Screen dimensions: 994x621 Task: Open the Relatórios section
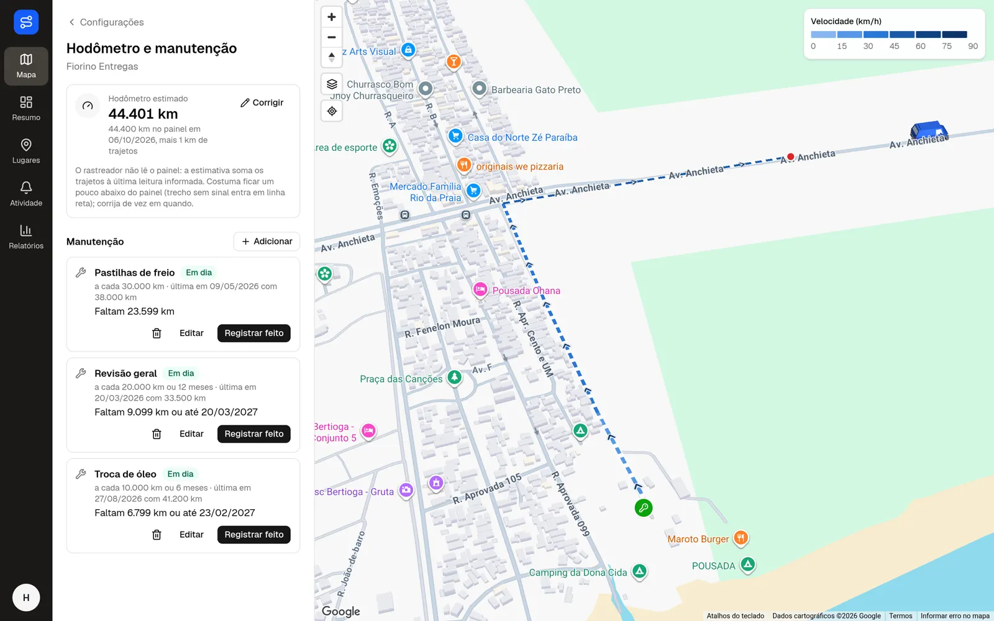(x=26, y=237)
